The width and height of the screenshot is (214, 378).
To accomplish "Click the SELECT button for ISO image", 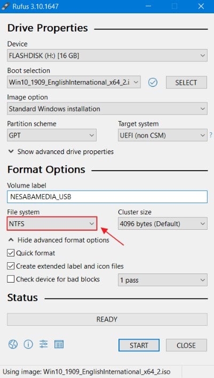I will 186,83.
